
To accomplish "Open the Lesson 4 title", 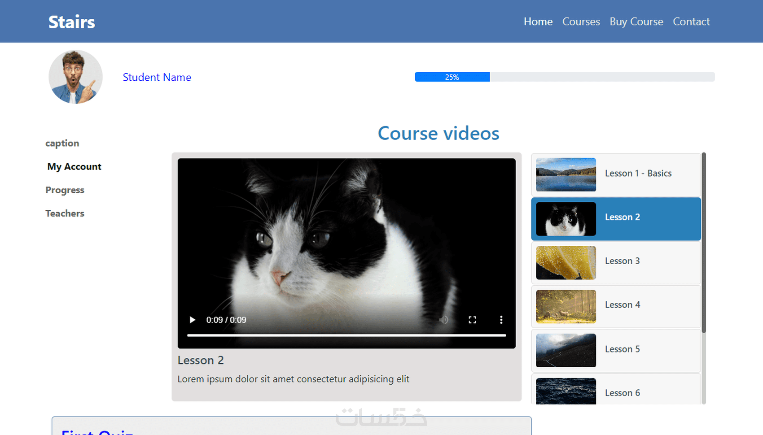I will [x=623, y=305].
